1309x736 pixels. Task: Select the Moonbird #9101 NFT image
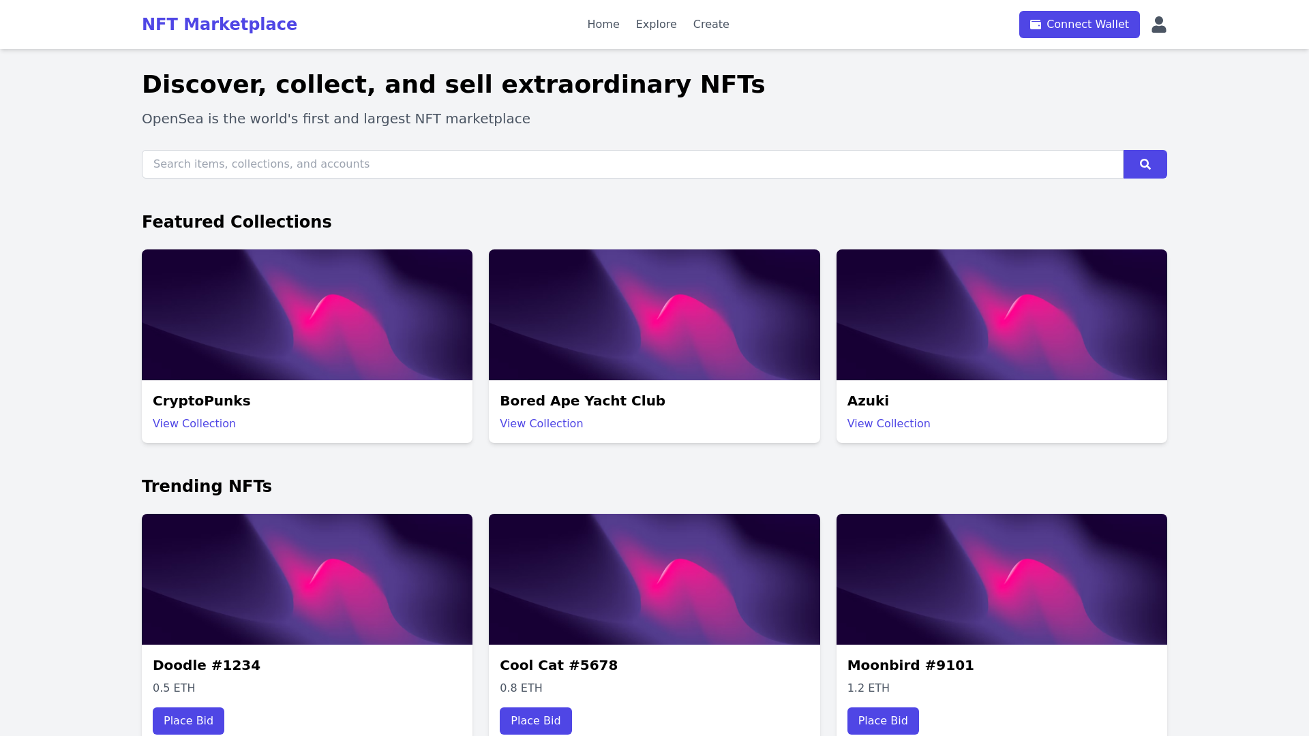1001,579
